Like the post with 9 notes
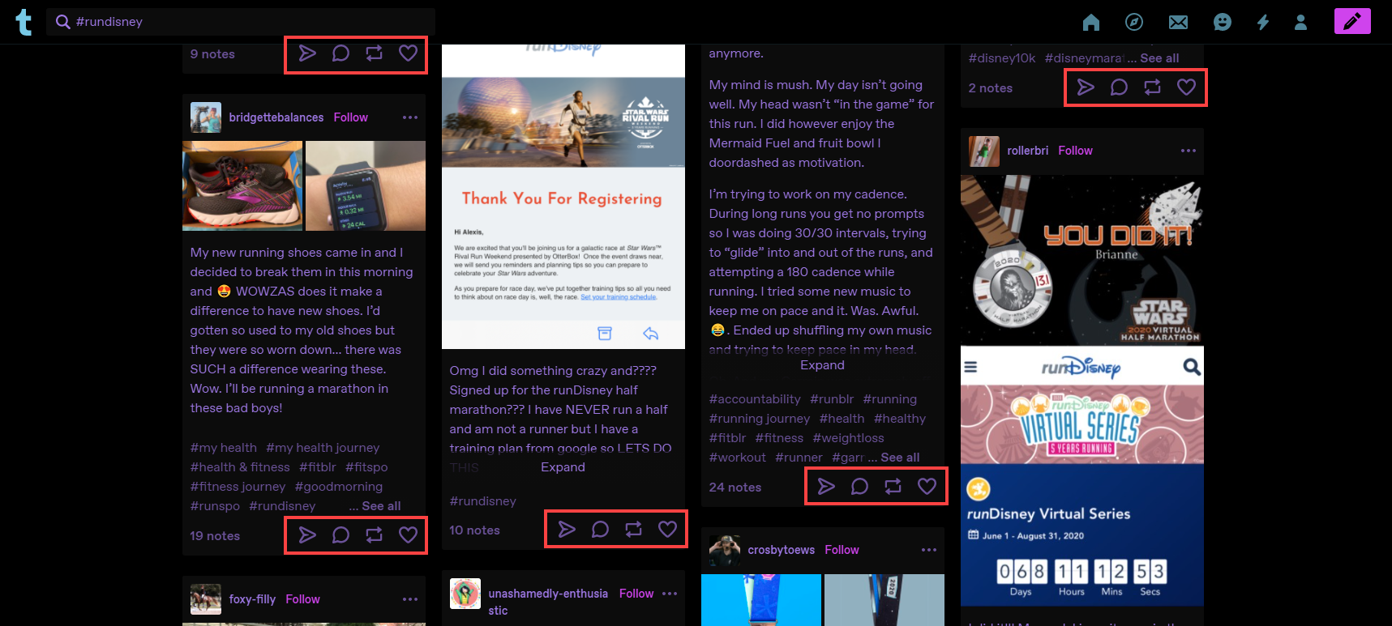This screenshot has width=1392, height=626. pyautogui.click(x=408, y=53)
